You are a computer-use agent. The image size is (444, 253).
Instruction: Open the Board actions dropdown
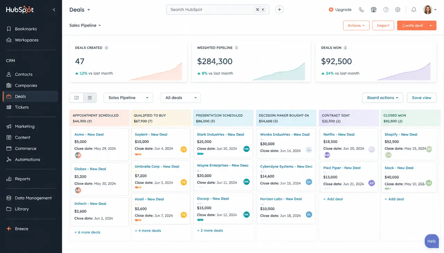pos(383,98)
